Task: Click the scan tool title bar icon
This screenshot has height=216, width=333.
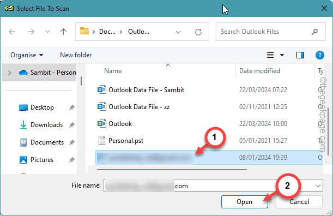Action: pyautogui.click(x=9, y=9)
